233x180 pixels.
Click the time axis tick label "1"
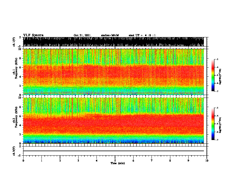click(x=41, y=161)
